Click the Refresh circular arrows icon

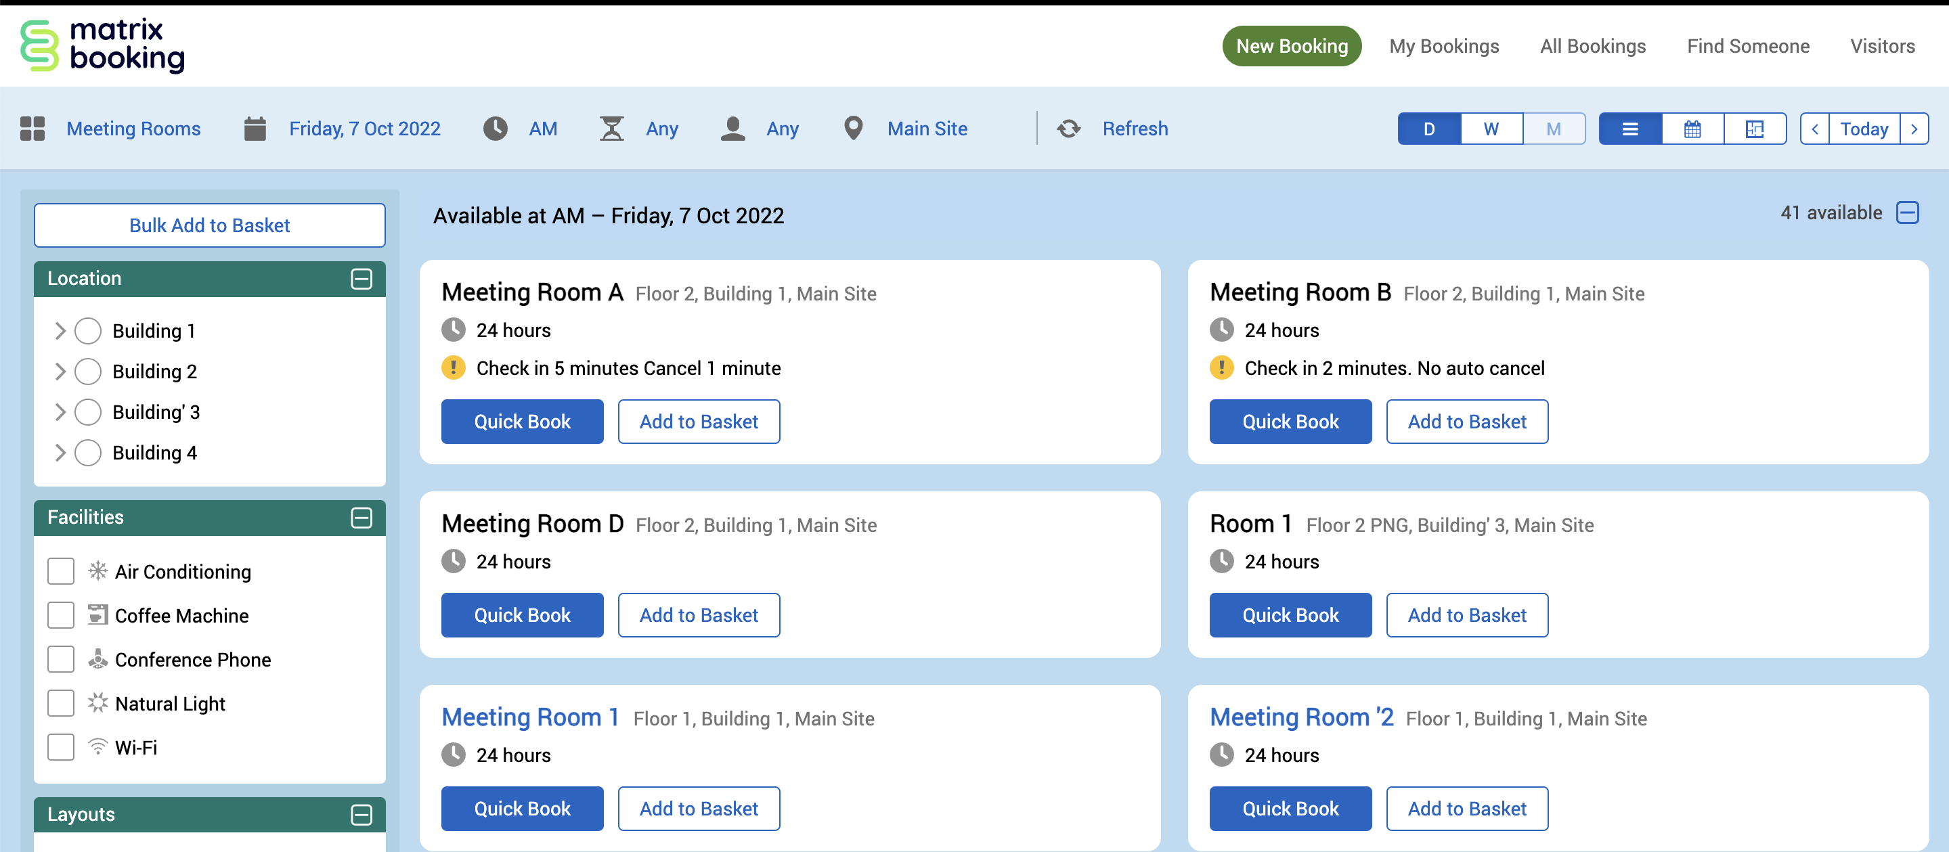[1068, 129]
